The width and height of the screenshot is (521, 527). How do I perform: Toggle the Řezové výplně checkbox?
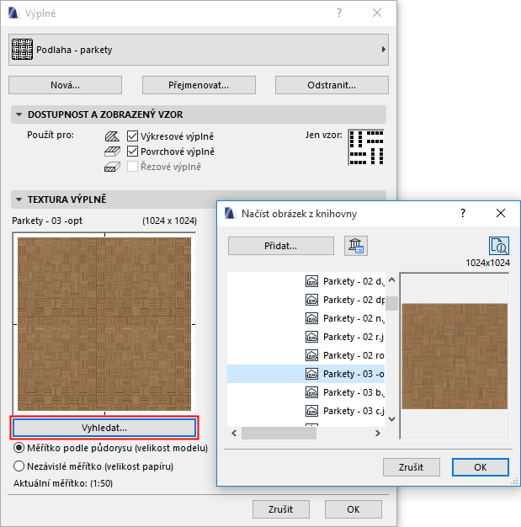132,167
